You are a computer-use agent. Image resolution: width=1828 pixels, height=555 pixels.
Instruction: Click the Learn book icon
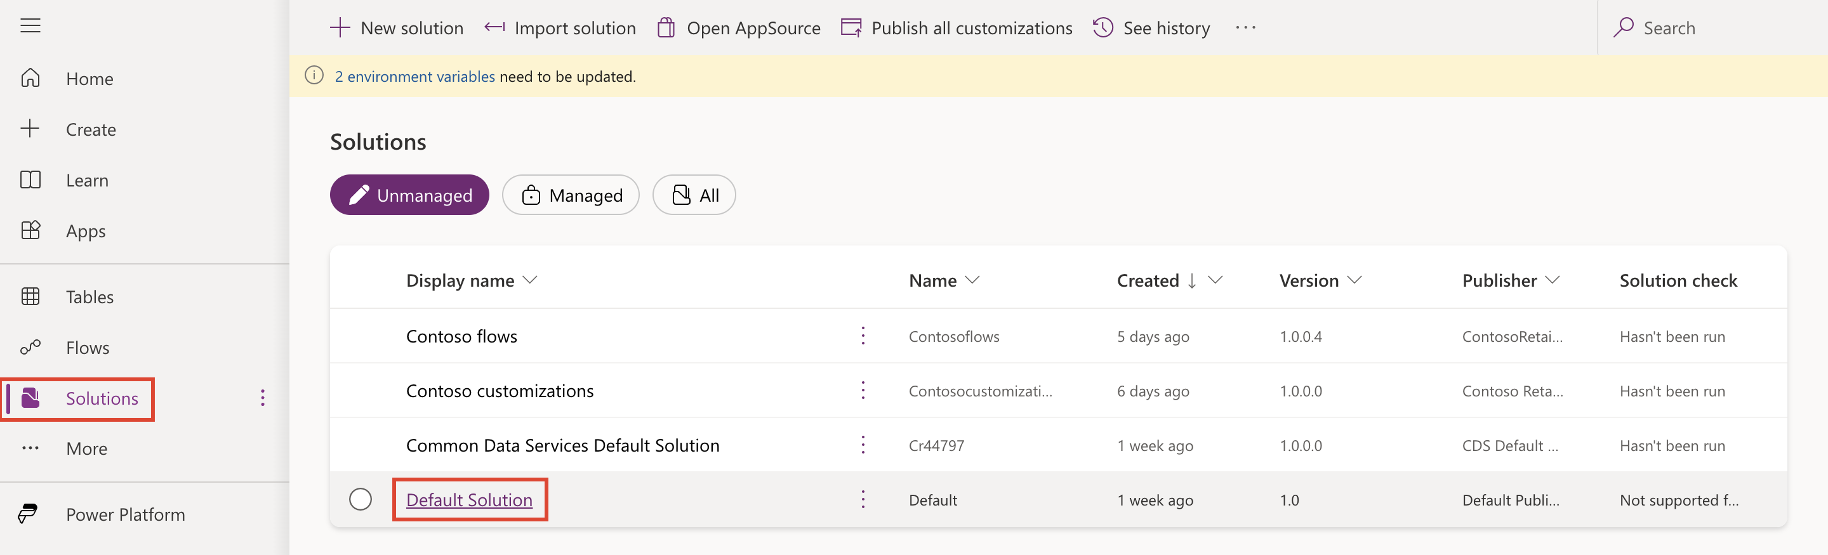pyautogui.click(x=30, y=180)
